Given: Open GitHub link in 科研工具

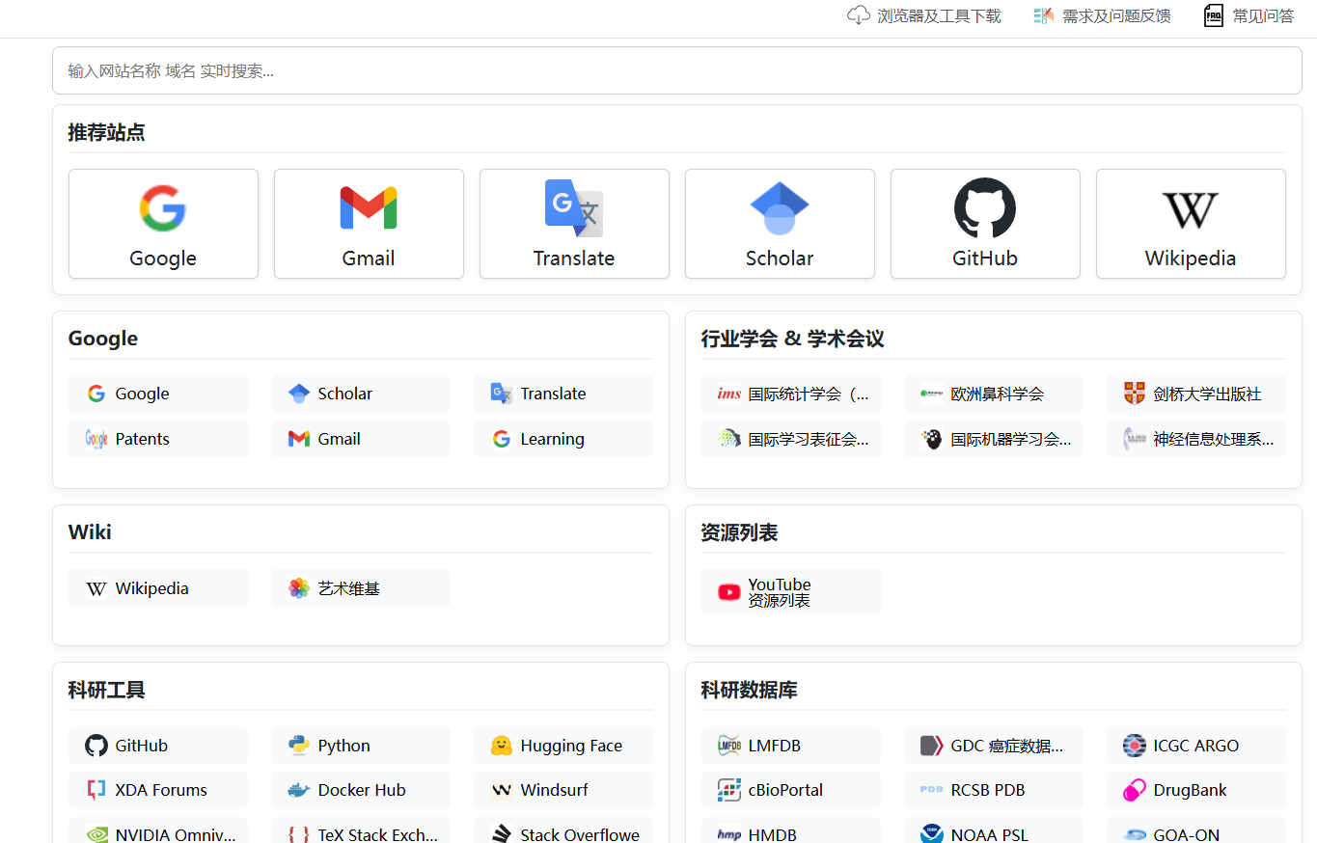Looking at the screenshot, I should pos(158,746).
